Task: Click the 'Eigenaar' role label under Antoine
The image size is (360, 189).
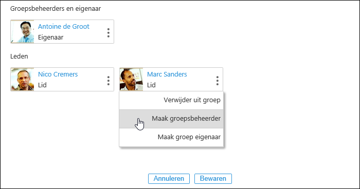Action: (x=51, y=37)
